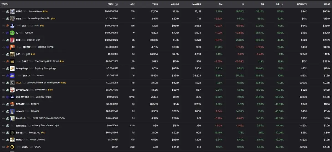Open the MINER token logo
This screenshot has width=332, height=152.
12,140
